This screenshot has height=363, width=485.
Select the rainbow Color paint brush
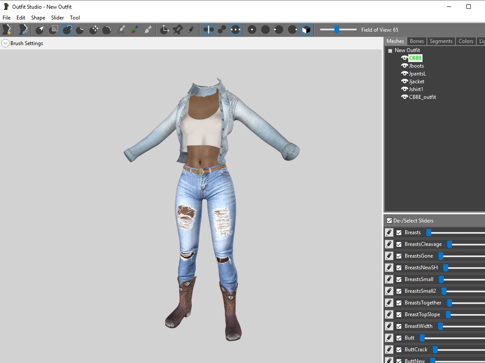(134, 29)
